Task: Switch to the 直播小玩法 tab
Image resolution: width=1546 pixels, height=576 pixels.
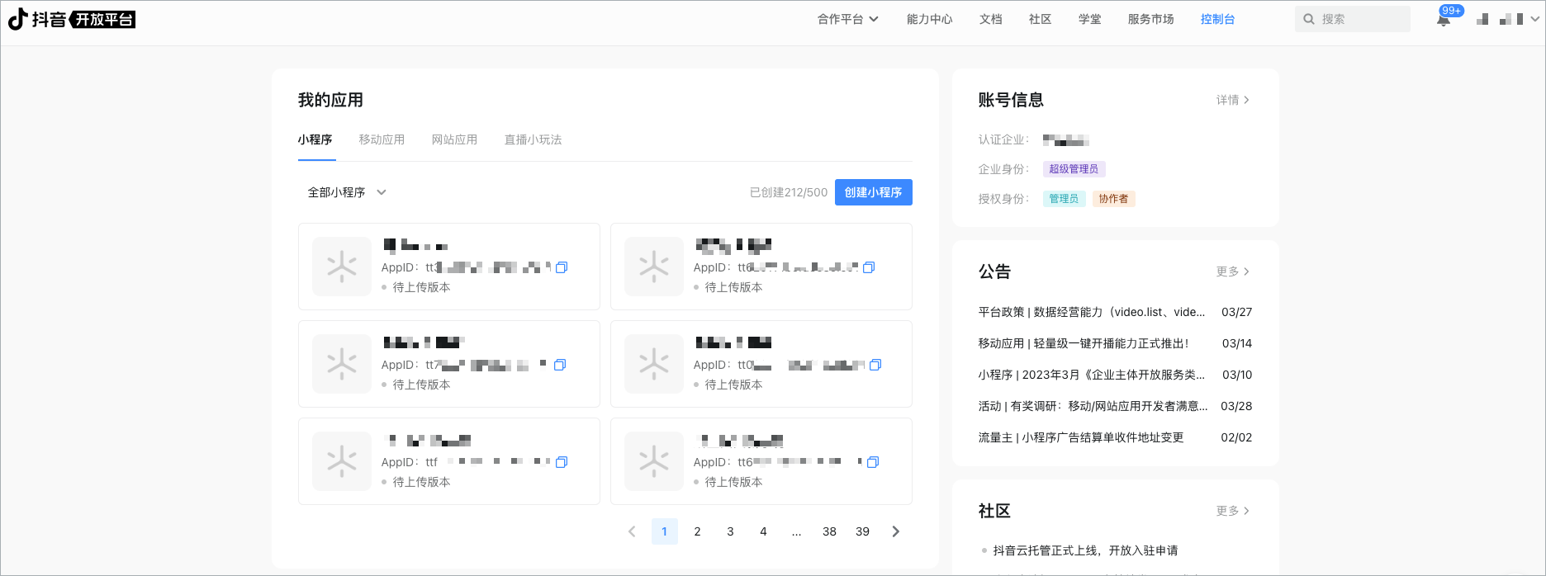Action: [x=533, y=139]
